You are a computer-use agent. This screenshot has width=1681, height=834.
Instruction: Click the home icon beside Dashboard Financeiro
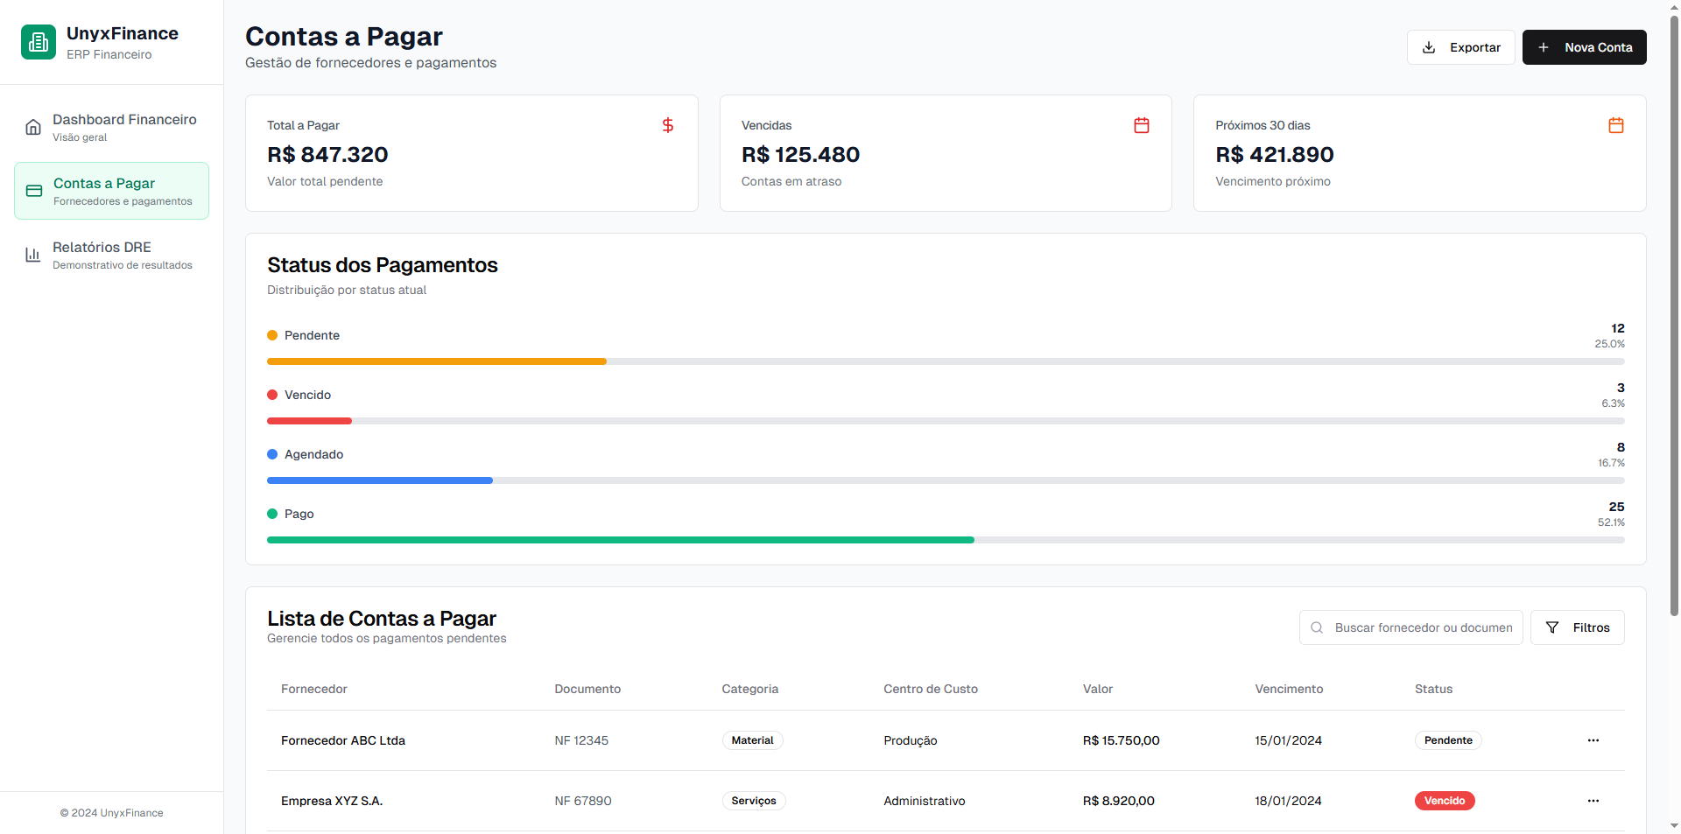[33, 127]
